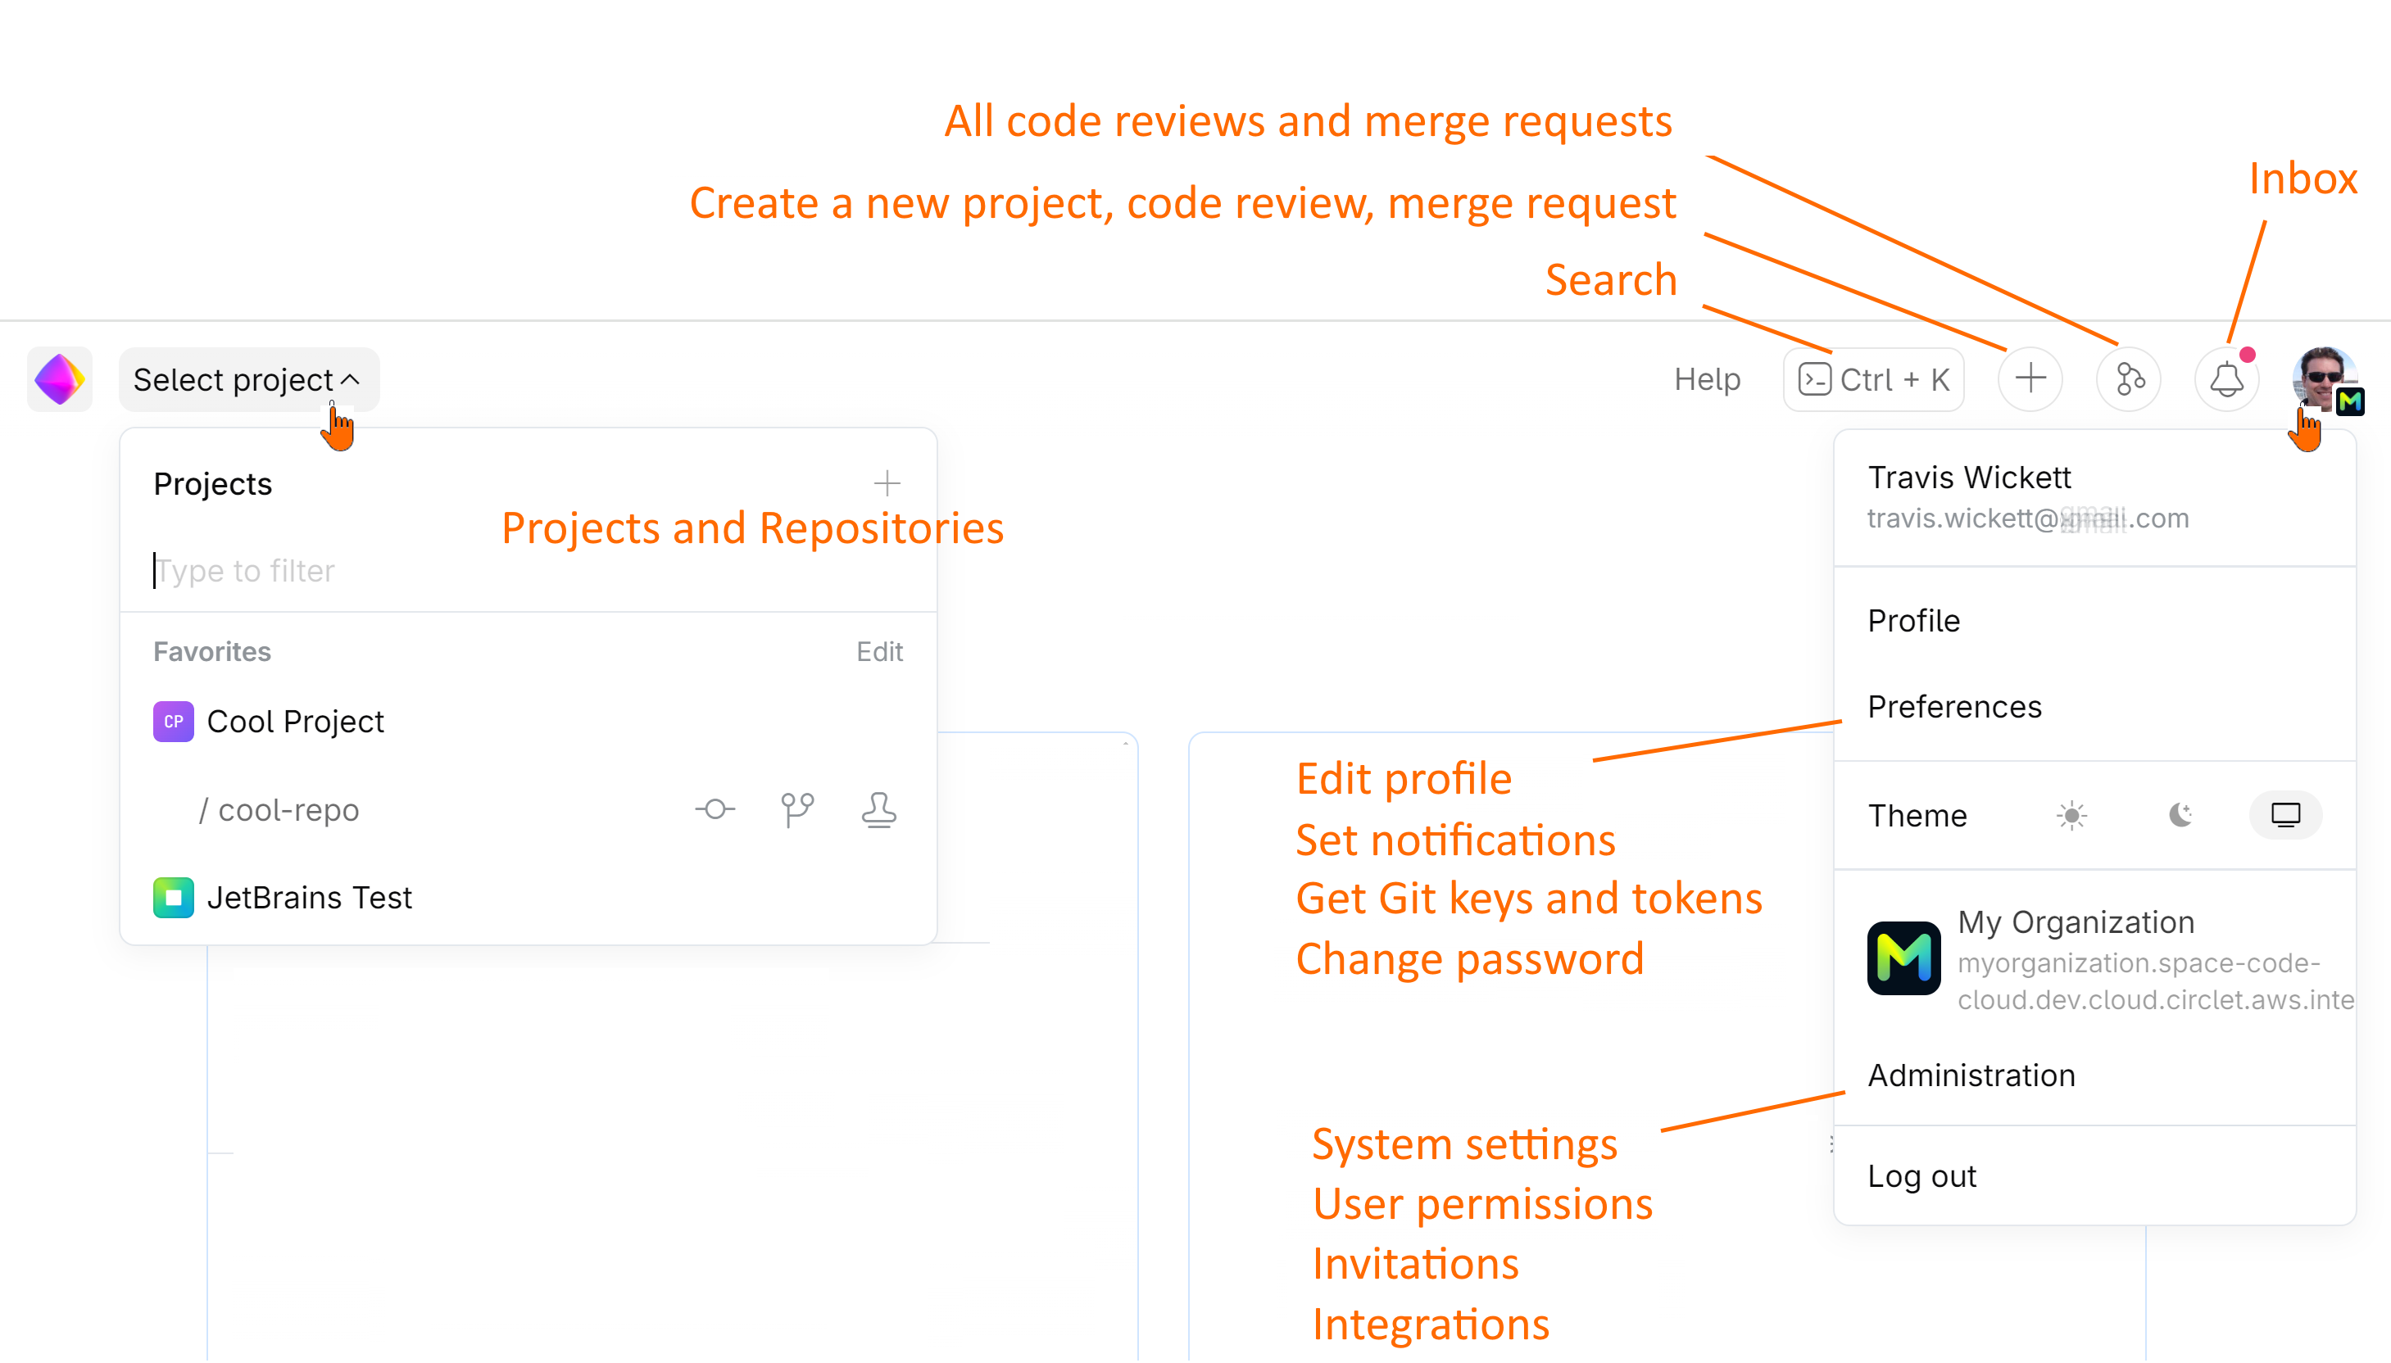Open search with Ctrl + K box
Screen dimensions: 2391x1363
[1873, 379]
